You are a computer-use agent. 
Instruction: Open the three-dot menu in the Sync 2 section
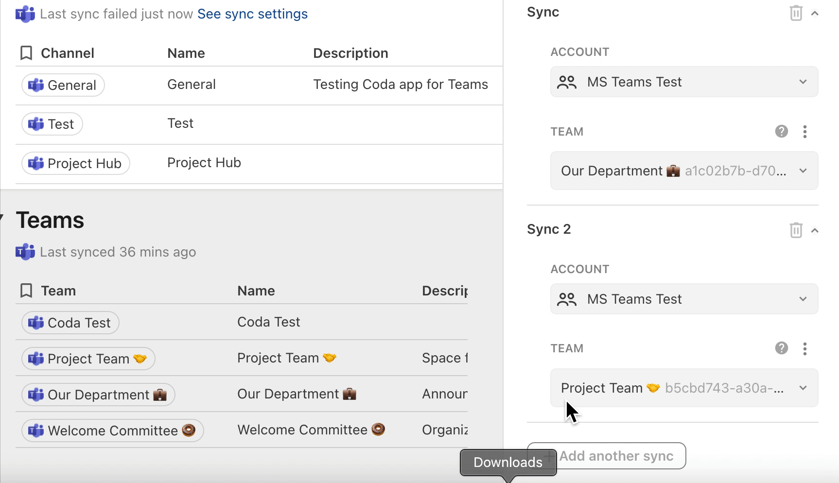(x=804, y=348)
